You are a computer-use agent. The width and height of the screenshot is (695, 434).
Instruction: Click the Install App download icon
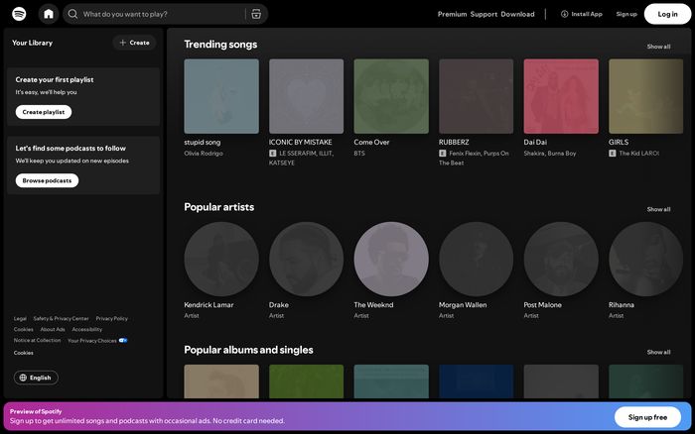[x=564, y=14]
